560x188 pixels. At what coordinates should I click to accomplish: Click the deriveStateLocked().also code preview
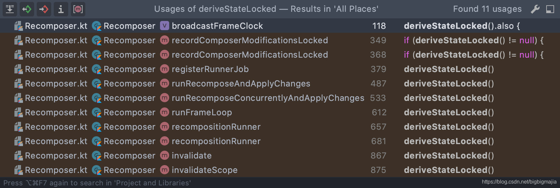(x=462, y=26)
